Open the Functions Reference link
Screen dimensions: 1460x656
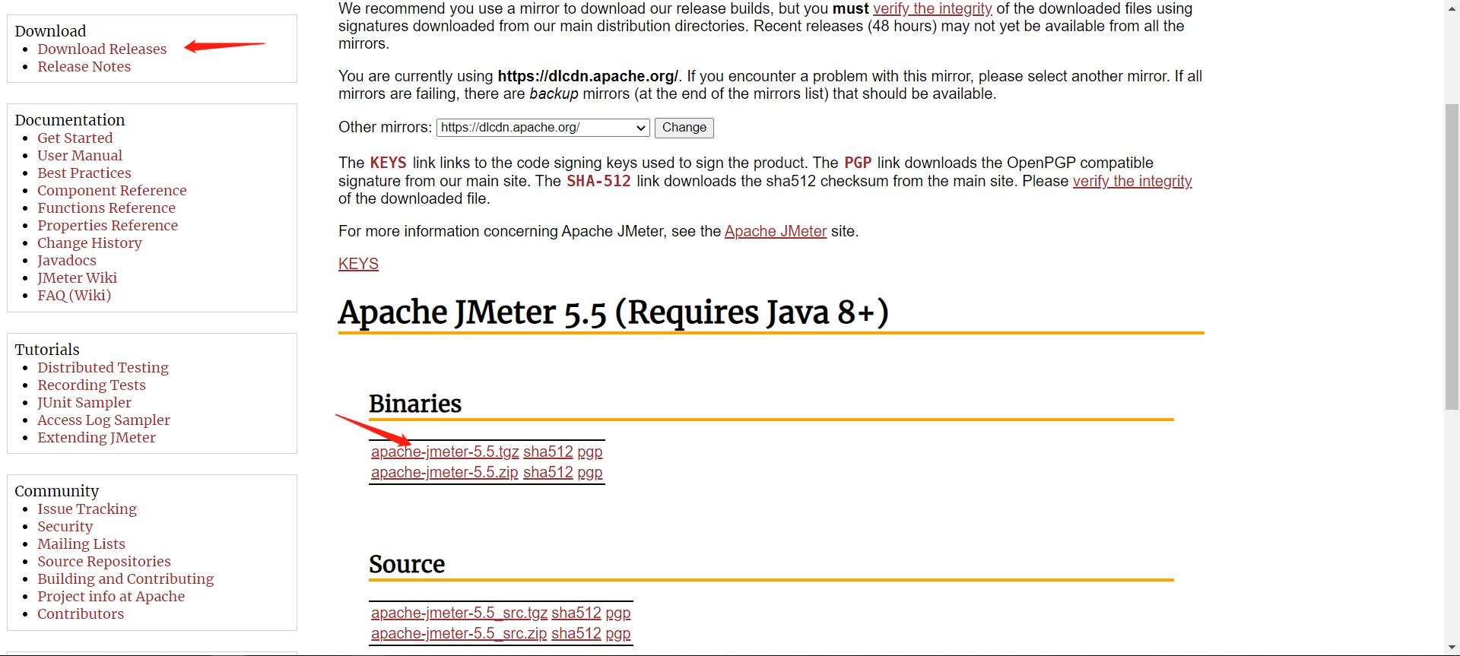click(x=106, y=208)
